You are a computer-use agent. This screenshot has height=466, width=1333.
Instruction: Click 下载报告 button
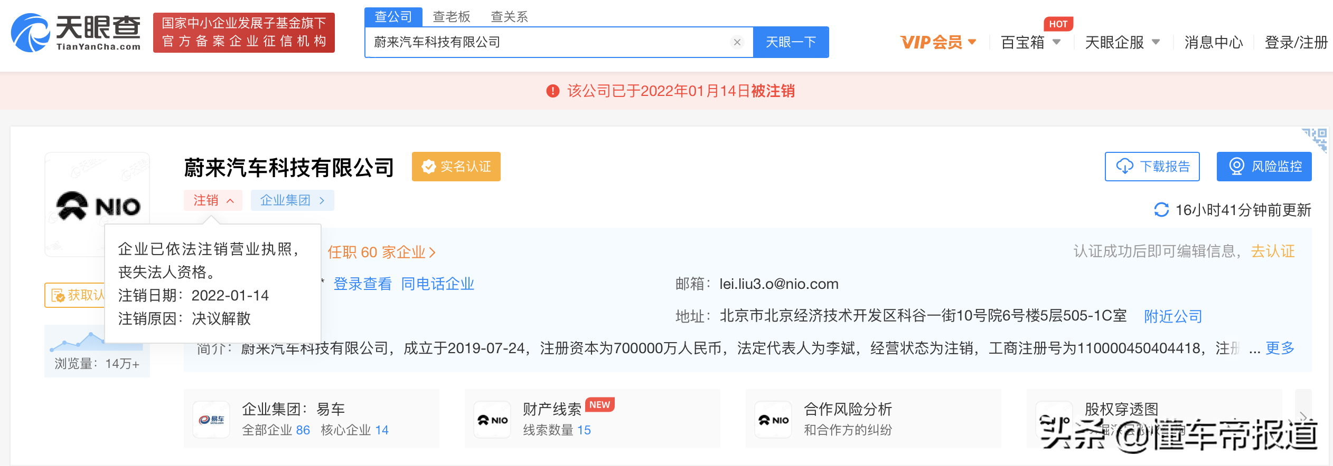pos(1152,167)
